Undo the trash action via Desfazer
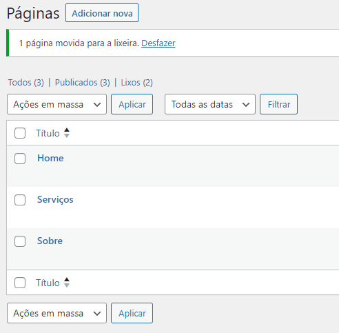This screenshot has width=339, height=333. 158,43
